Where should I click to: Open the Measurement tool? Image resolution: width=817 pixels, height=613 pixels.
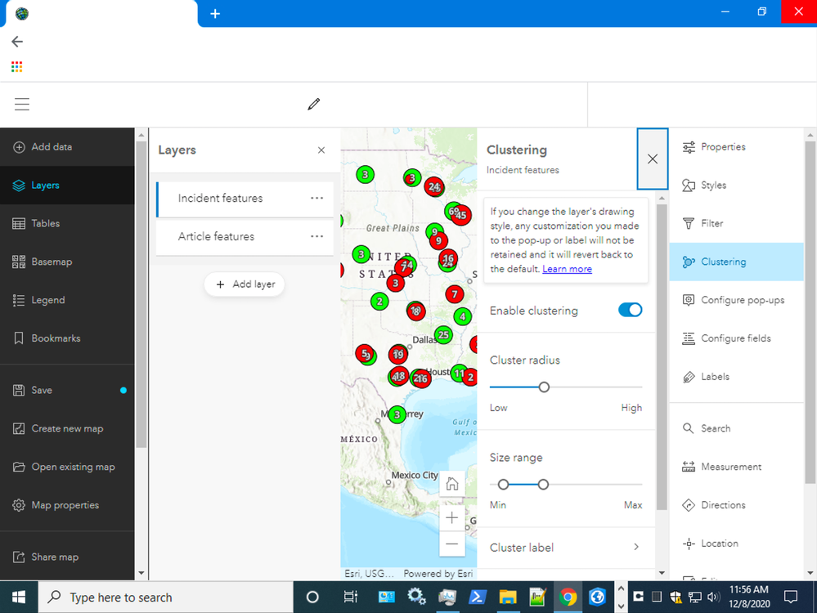(730, 467)
